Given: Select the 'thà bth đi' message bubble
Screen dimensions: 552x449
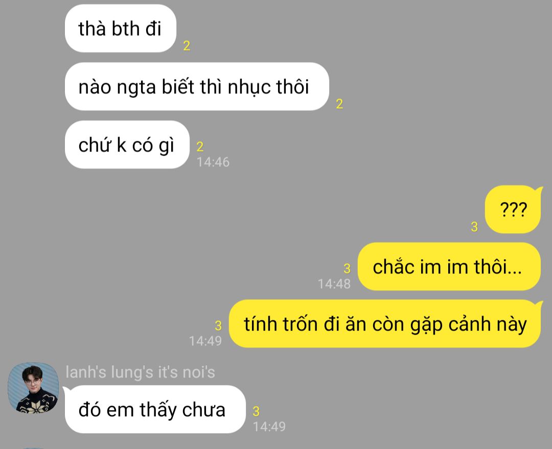Looking at the screenshot, I should (121, 29).
